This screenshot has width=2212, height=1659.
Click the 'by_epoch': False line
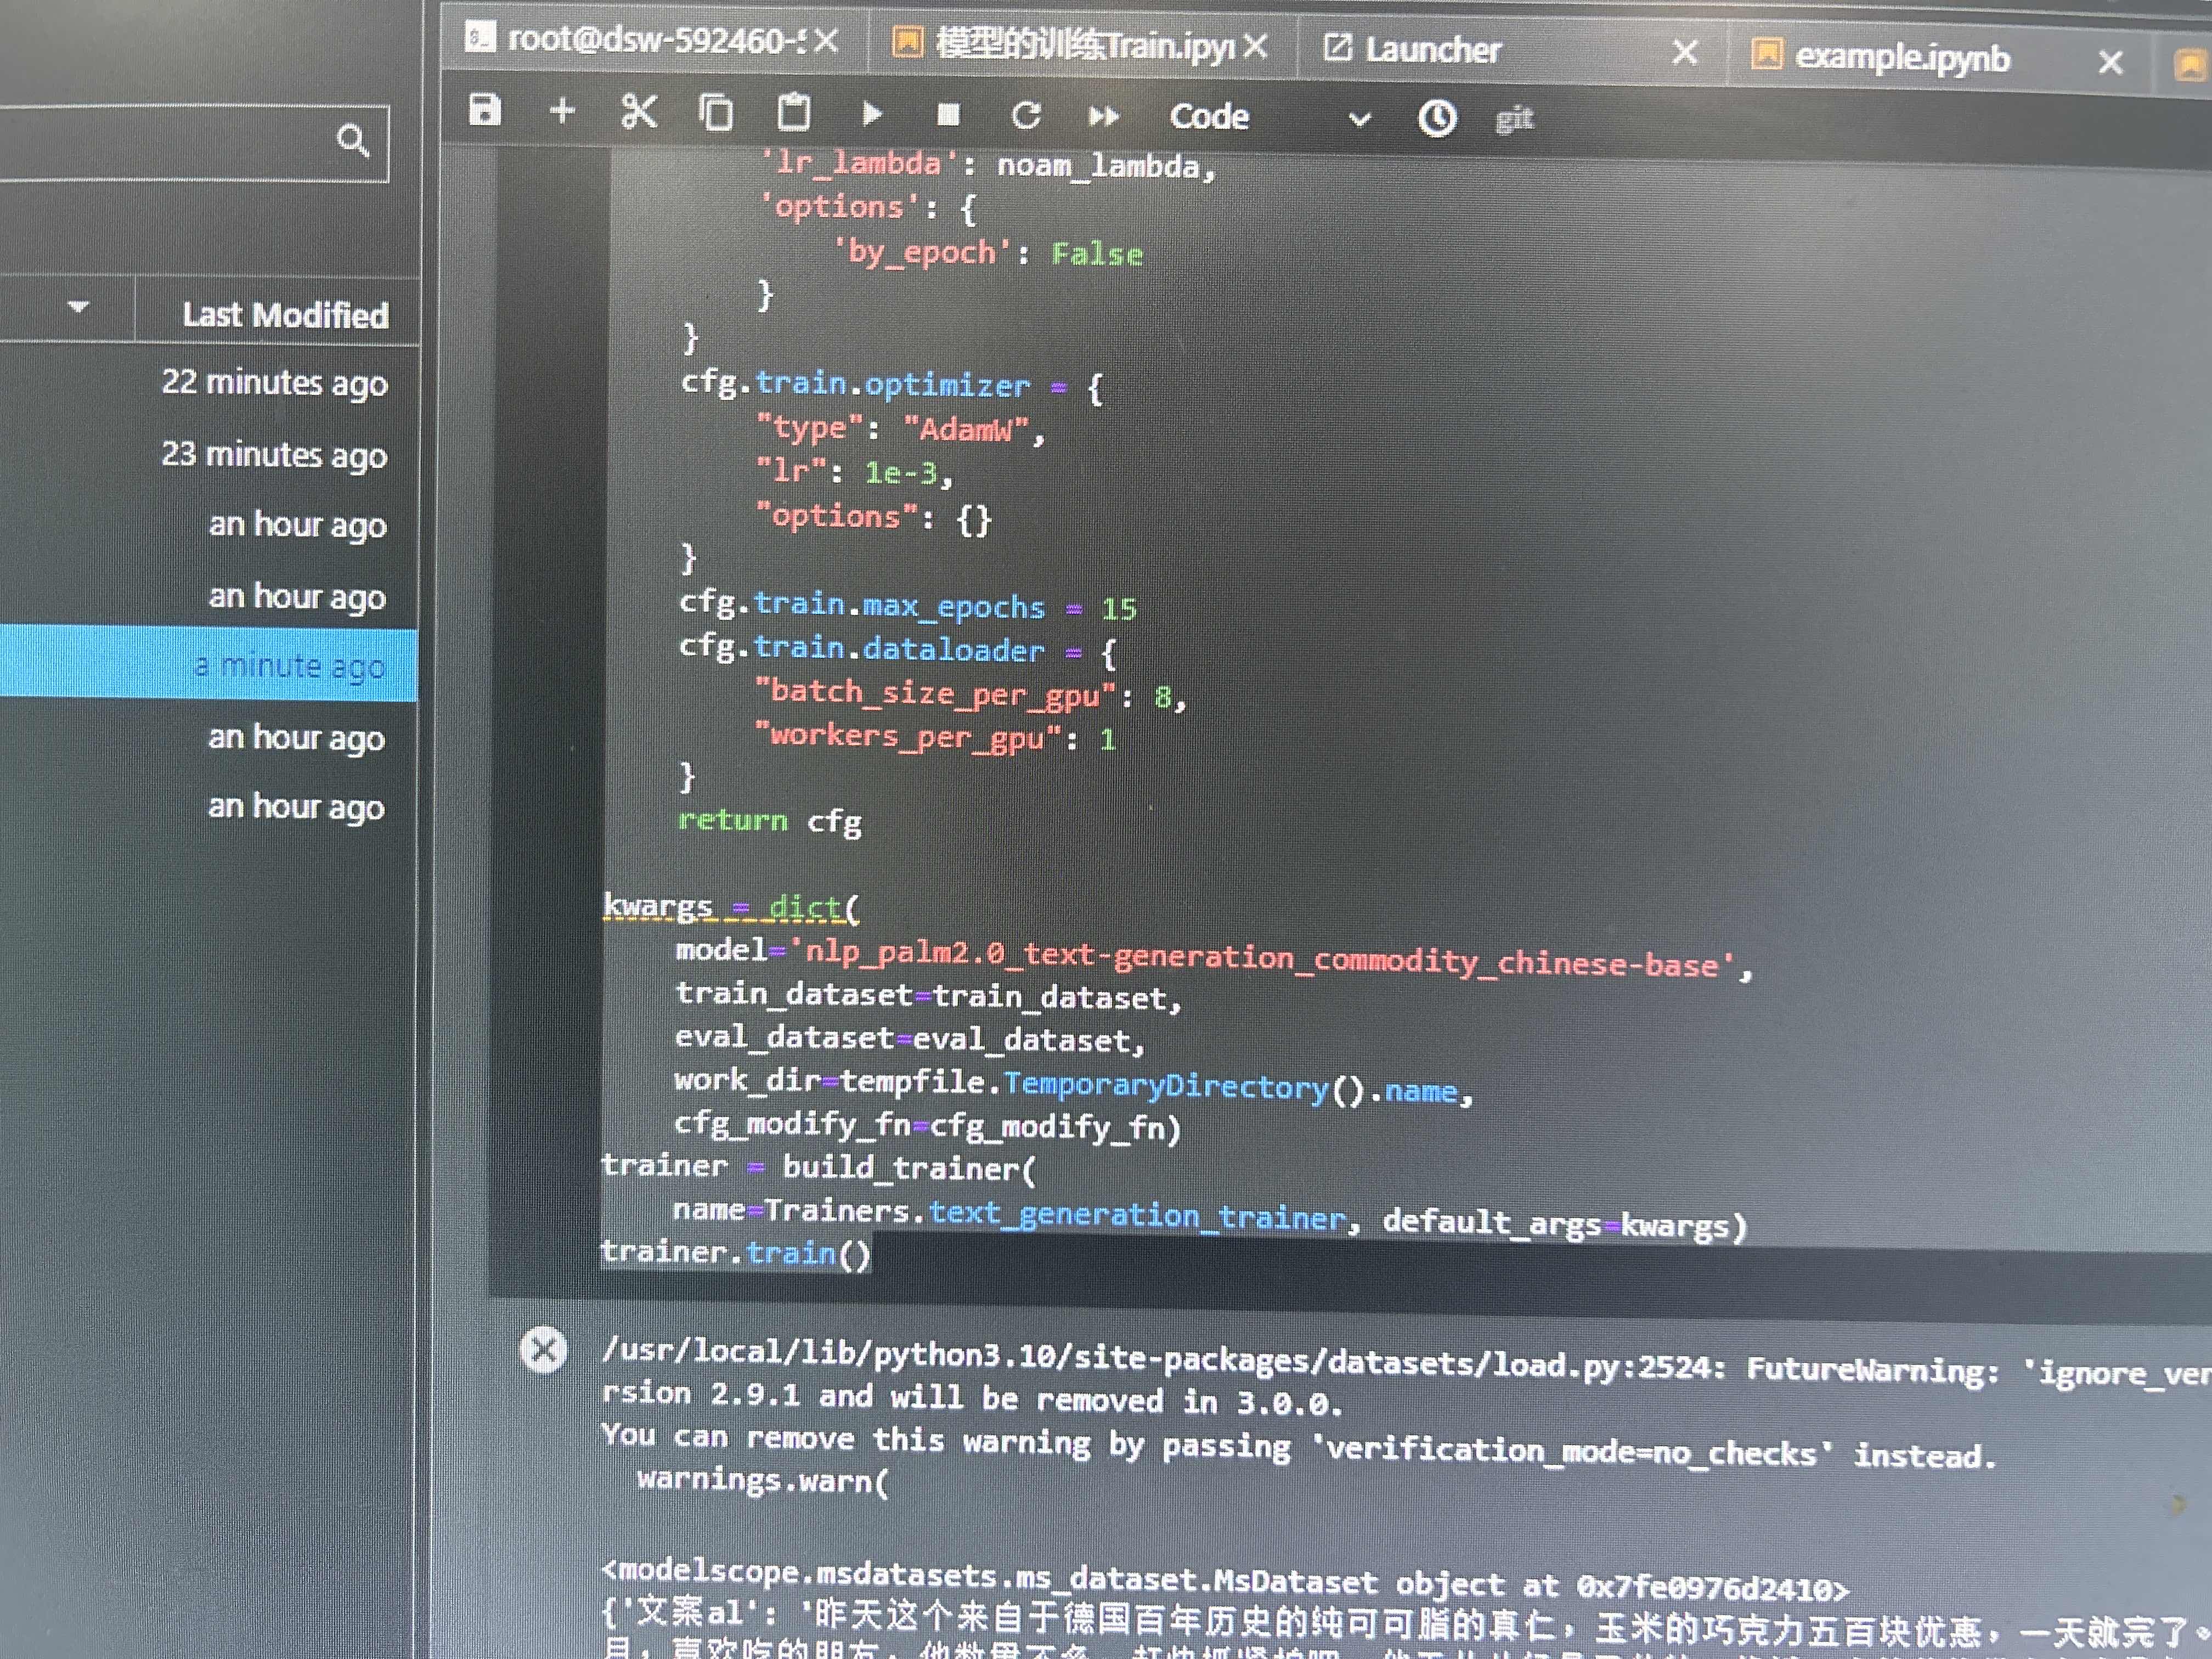pyautogui.click(x=988, y=252)
